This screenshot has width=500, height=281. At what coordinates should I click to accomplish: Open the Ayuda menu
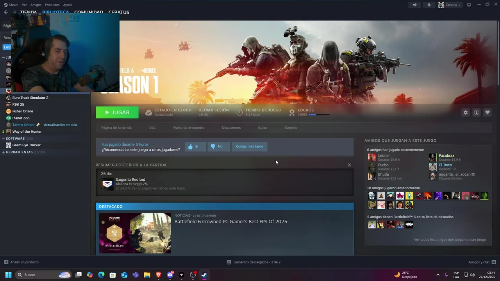pyautogui.click(x=68, y=5)
